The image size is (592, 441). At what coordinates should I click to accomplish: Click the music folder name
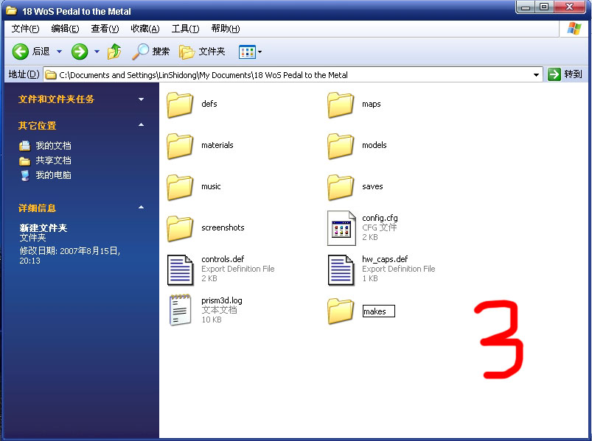[211, 186]
